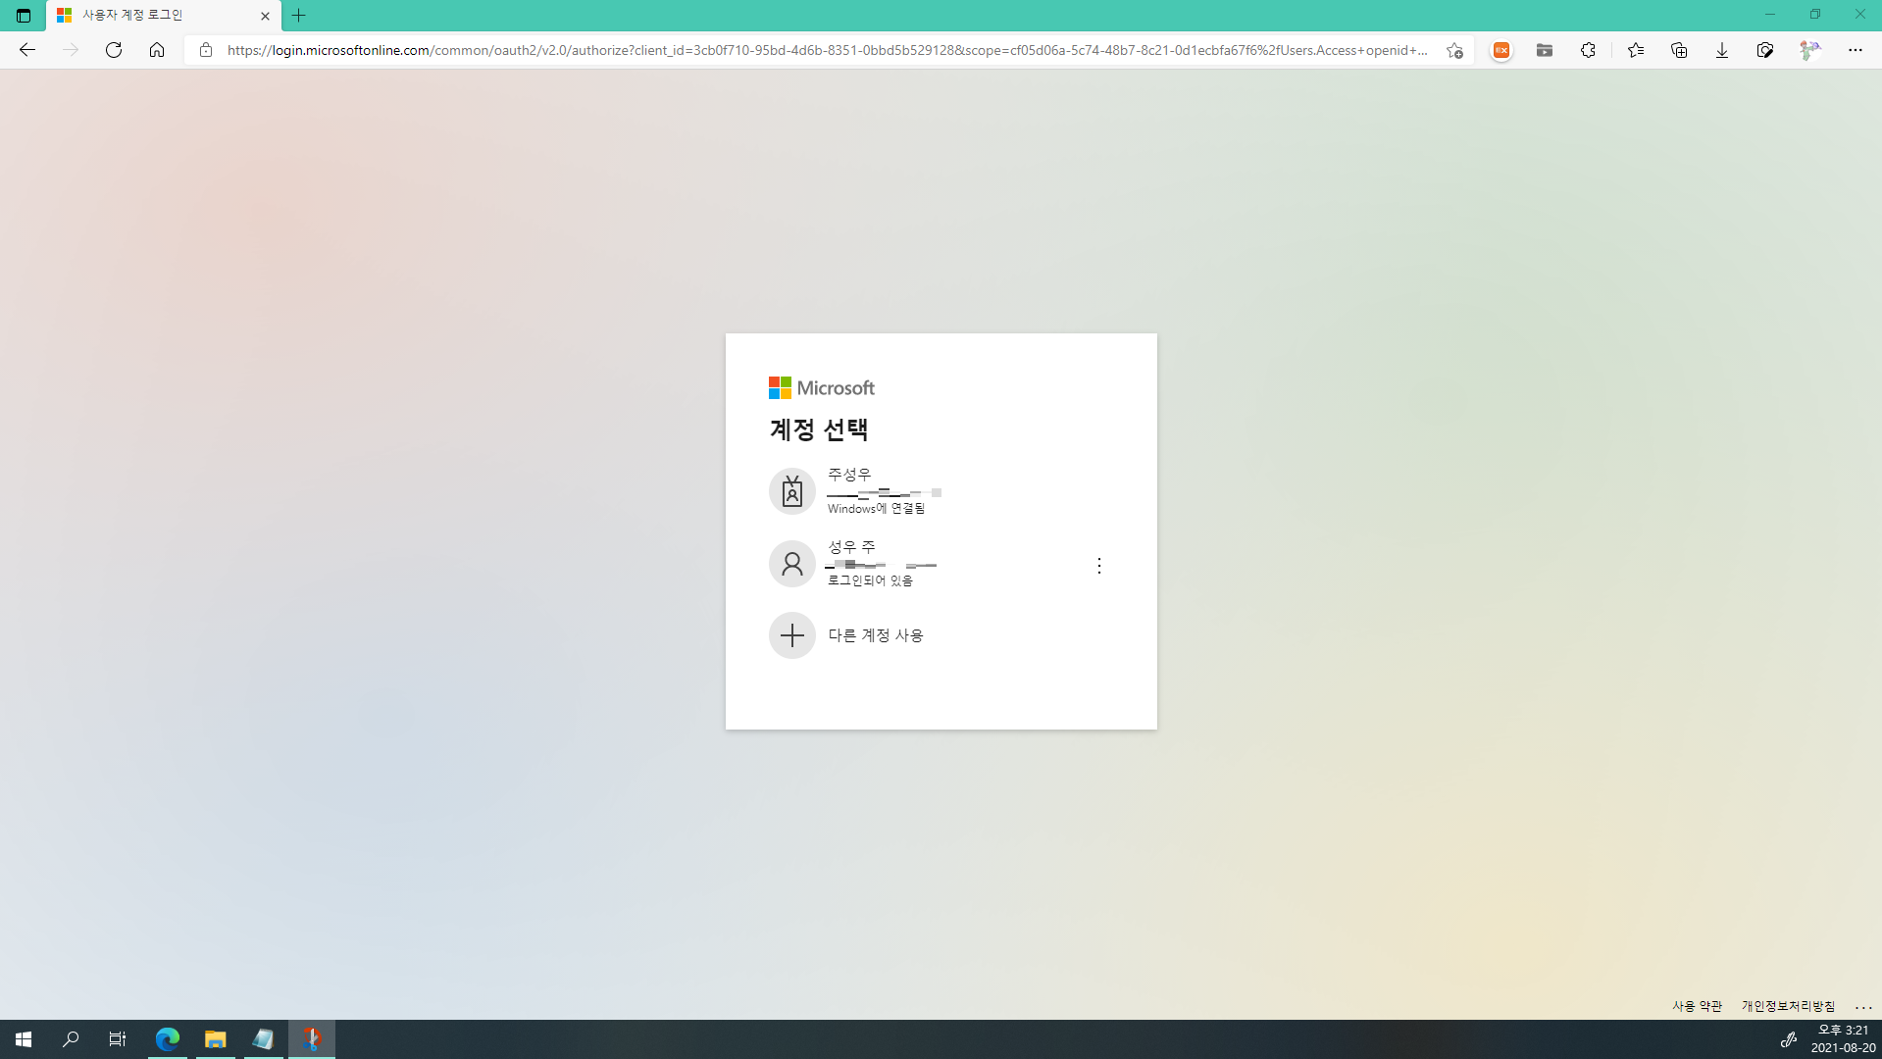Viewport: 1882px width, 1059px height.
Task: Open the taskbar Search icon
Action: [x=71, y=1039]
